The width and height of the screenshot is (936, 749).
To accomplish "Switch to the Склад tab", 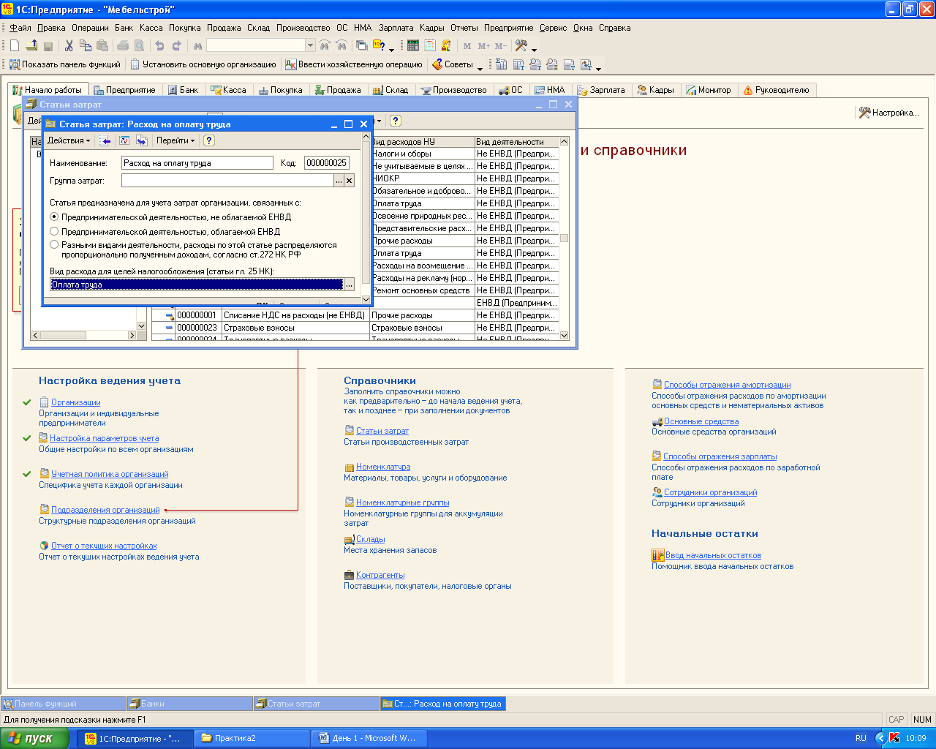I will [x=390, y=90].
